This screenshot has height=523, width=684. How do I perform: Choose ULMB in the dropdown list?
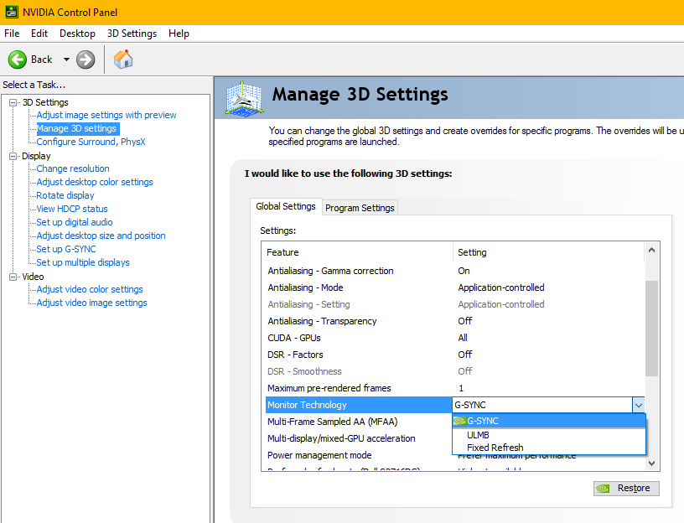tap(549, 435)
